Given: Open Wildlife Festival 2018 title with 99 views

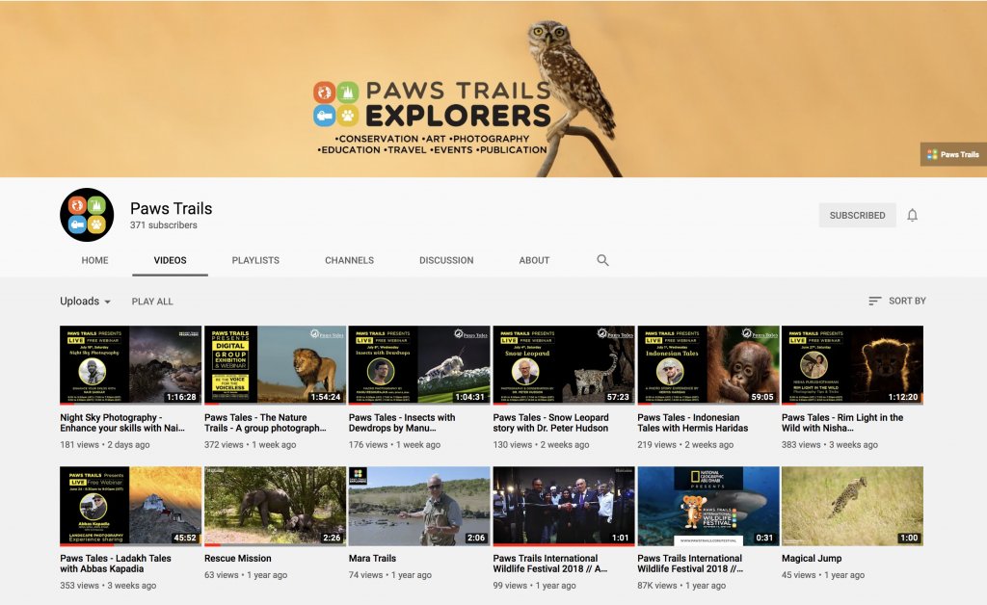Looking at the screenshot, I should coord(550,564).
